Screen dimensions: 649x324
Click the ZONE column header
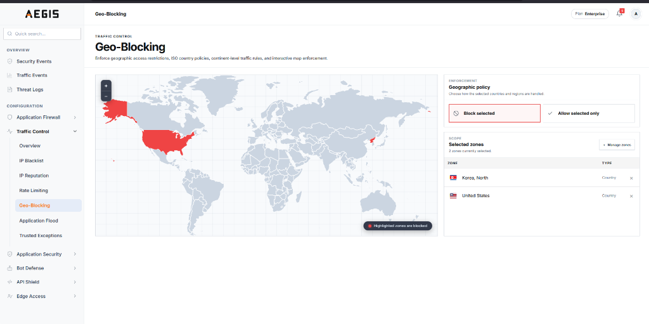[453, 163]
